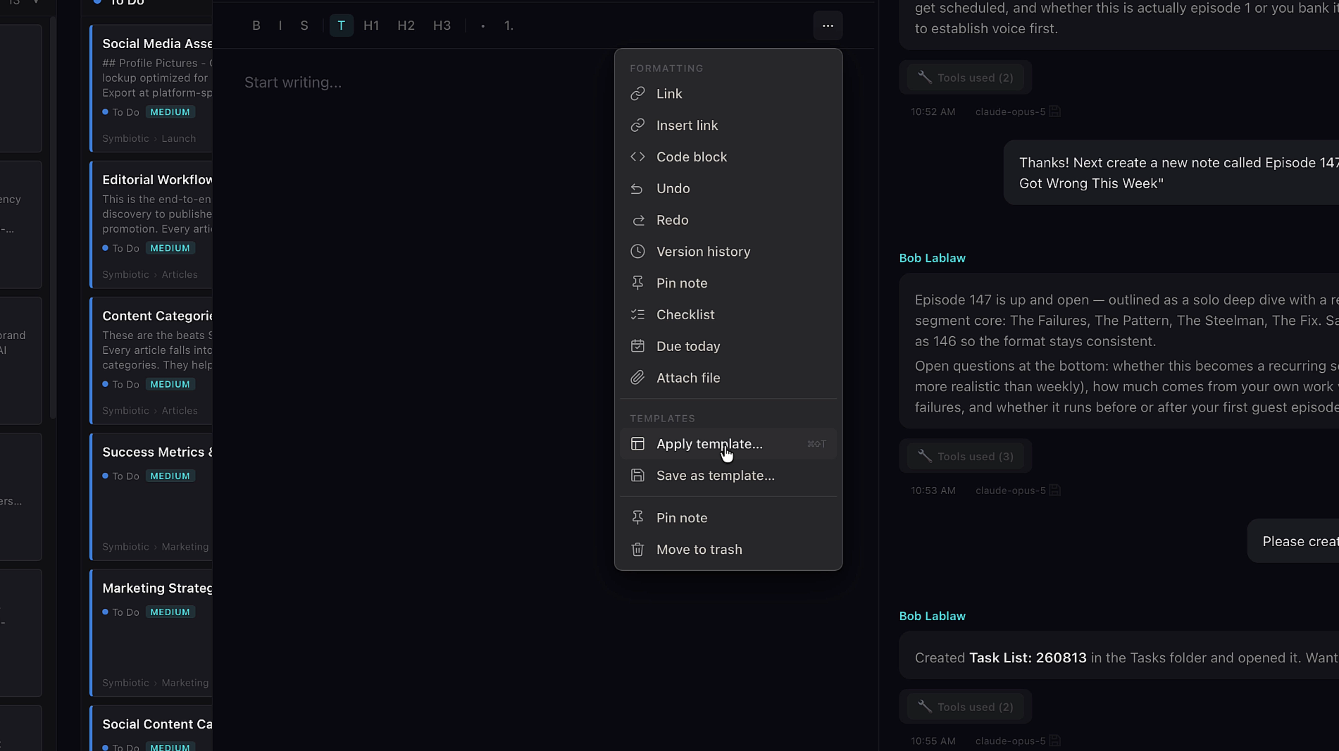Click the Launch breadcrumb on Social Media card
The height and width of the screenshot is (751, 1339).
click(x=179, y=139)
